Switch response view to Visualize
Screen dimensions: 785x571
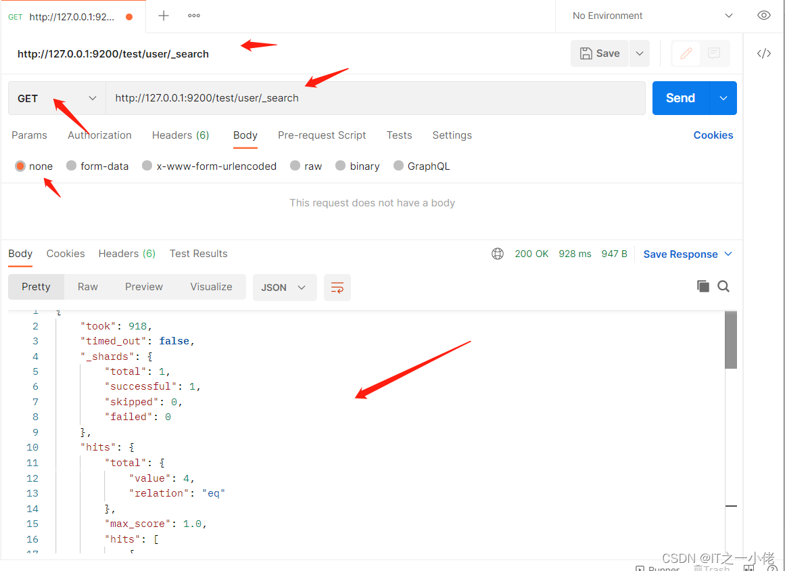point(211,286)
